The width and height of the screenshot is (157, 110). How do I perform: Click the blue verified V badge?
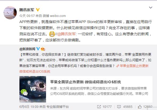38,49
